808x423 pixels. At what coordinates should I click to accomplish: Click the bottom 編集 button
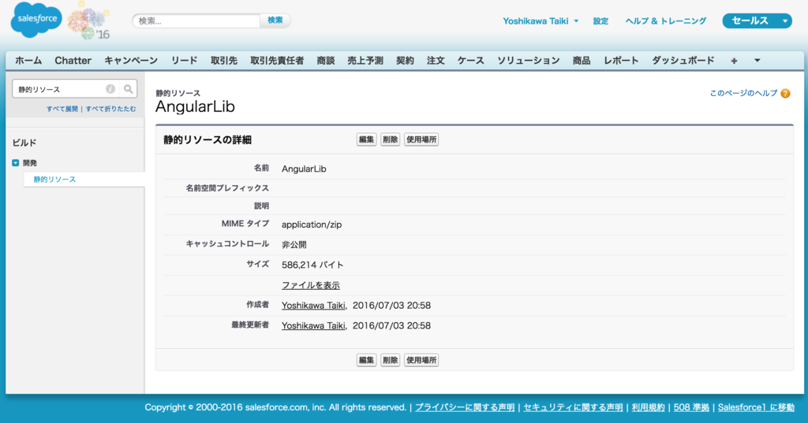(366, 360)
